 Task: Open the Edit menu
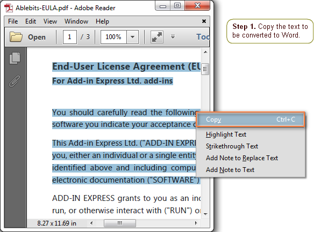(31, 21)
